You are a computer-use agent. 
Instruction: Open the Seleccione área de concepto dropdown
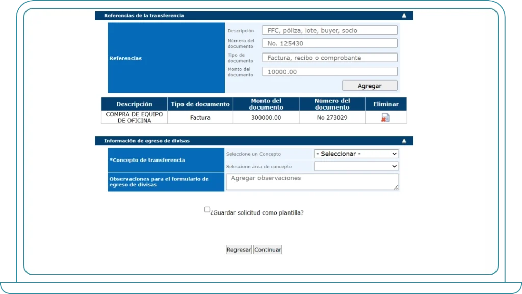coord(355,166)
